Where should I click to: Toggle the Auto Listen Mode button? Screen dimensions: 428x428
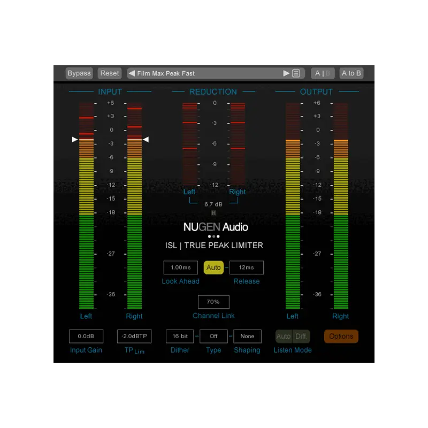point(284,337)
